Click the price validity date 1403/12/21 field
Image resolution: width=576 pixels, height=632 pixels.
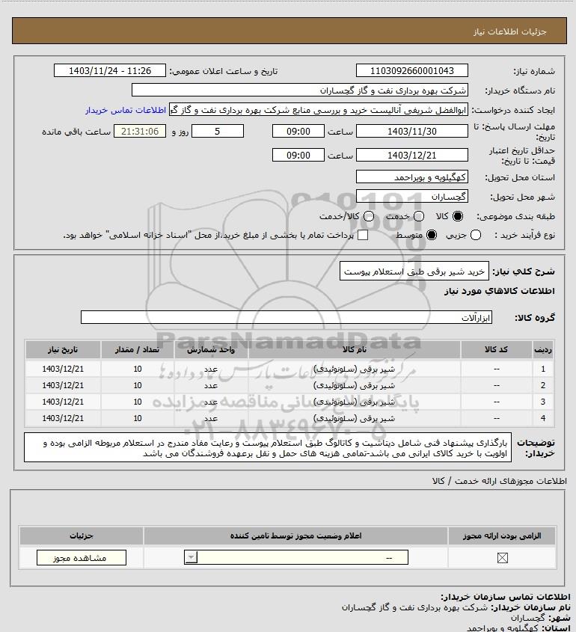point(412,155)
